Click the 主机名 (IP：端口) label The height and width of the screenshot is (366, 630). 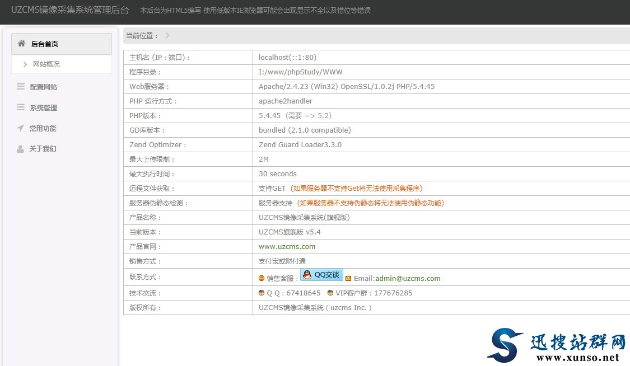point(160,58)
